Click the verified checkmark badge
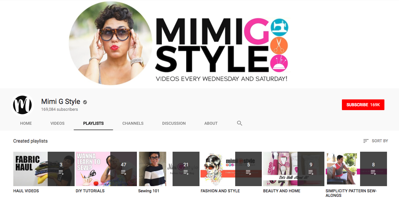 pos(85,102)
